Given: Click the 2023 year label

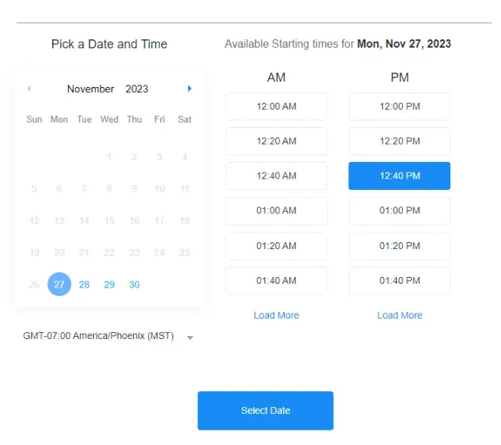Looking at the screenshot, I should [137, 89].
